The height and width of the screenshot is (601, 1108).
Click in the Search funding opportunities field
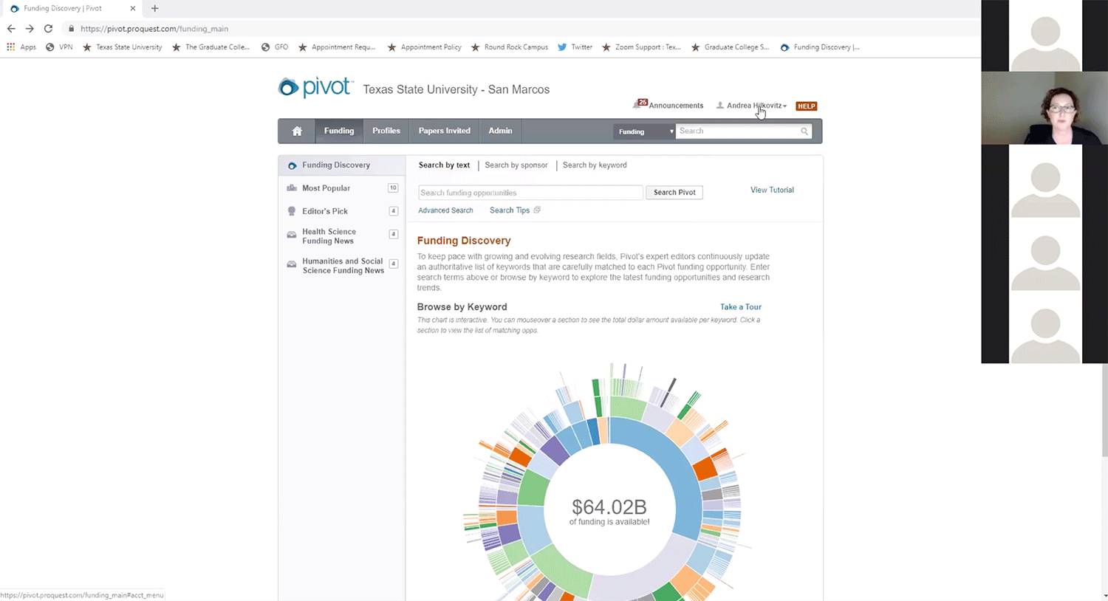(530, 193)
